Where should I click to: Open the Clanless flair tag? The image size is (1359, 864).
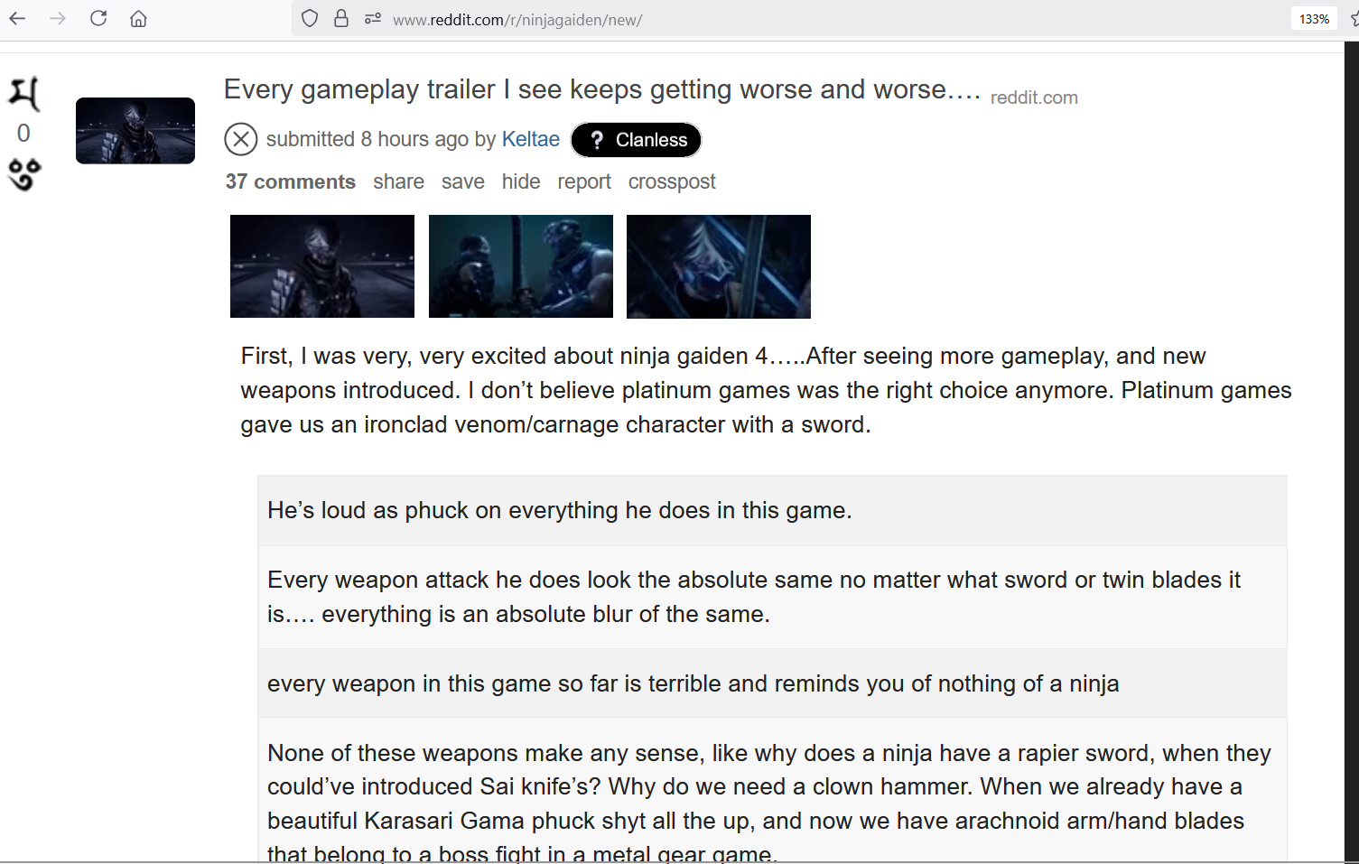coord(636,140)
